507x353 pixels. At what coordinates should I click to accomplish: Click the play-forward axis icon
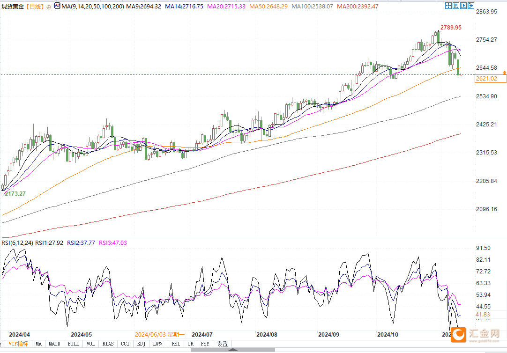[x=463, y=6]
